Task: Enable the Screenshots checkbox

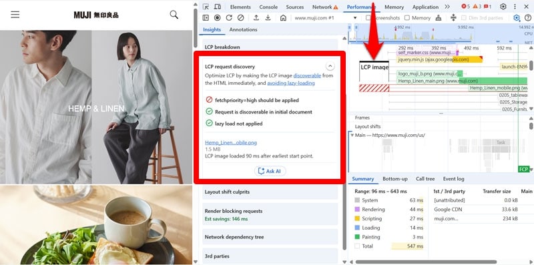Action: click(368, 18)
